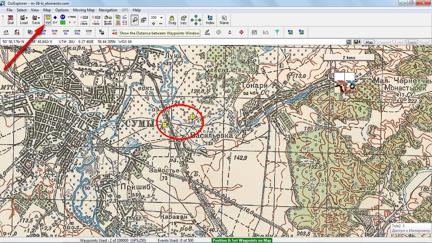The height and width of the screenshot is (243, 432).
Task: Click the print map icon
Action: pos(102,32)
